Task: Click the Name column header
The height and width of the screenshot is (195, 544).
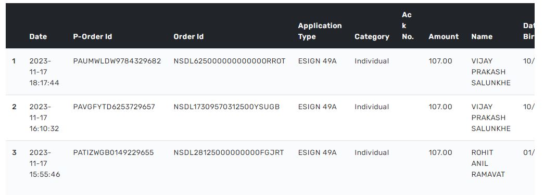Action: [482, 37]
